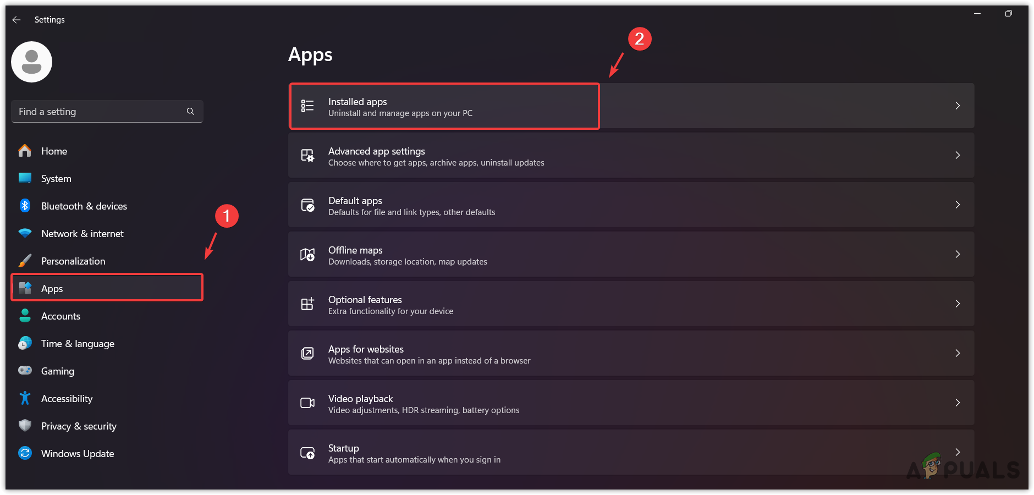Viewport: 1034px width, 495px height.
Task: Select Personalization in the sidebar
Action: tap(73, 261)
